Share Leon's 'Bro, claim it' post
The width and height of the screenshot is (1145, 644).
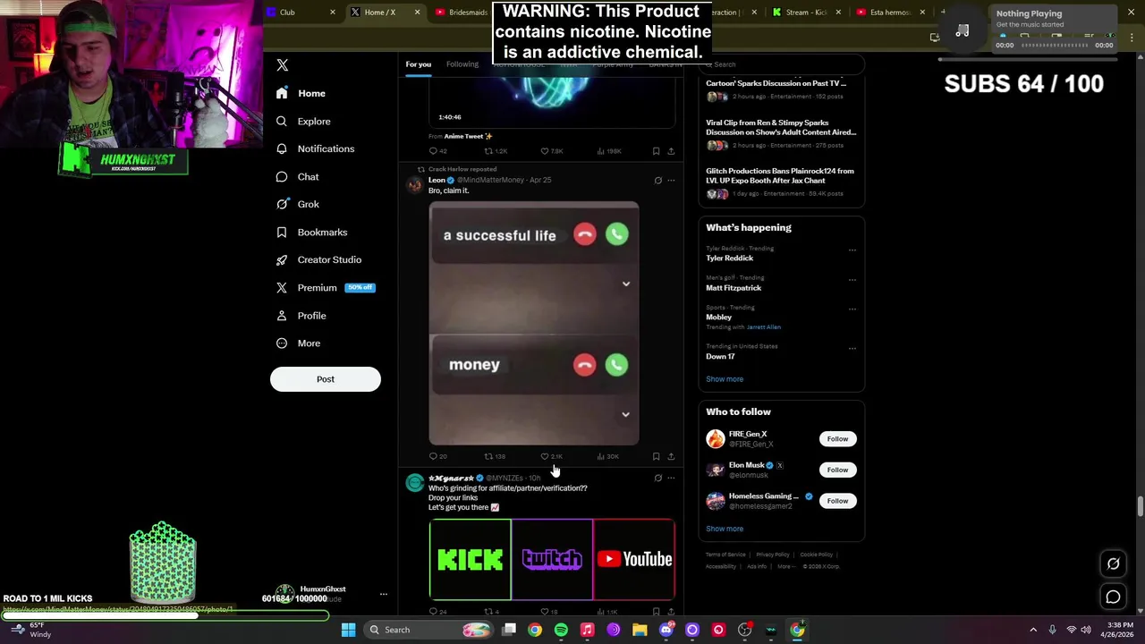671,456
